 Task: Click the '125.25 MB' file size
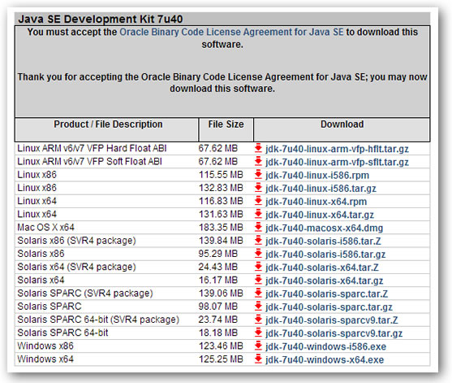[x=221, y=359]
